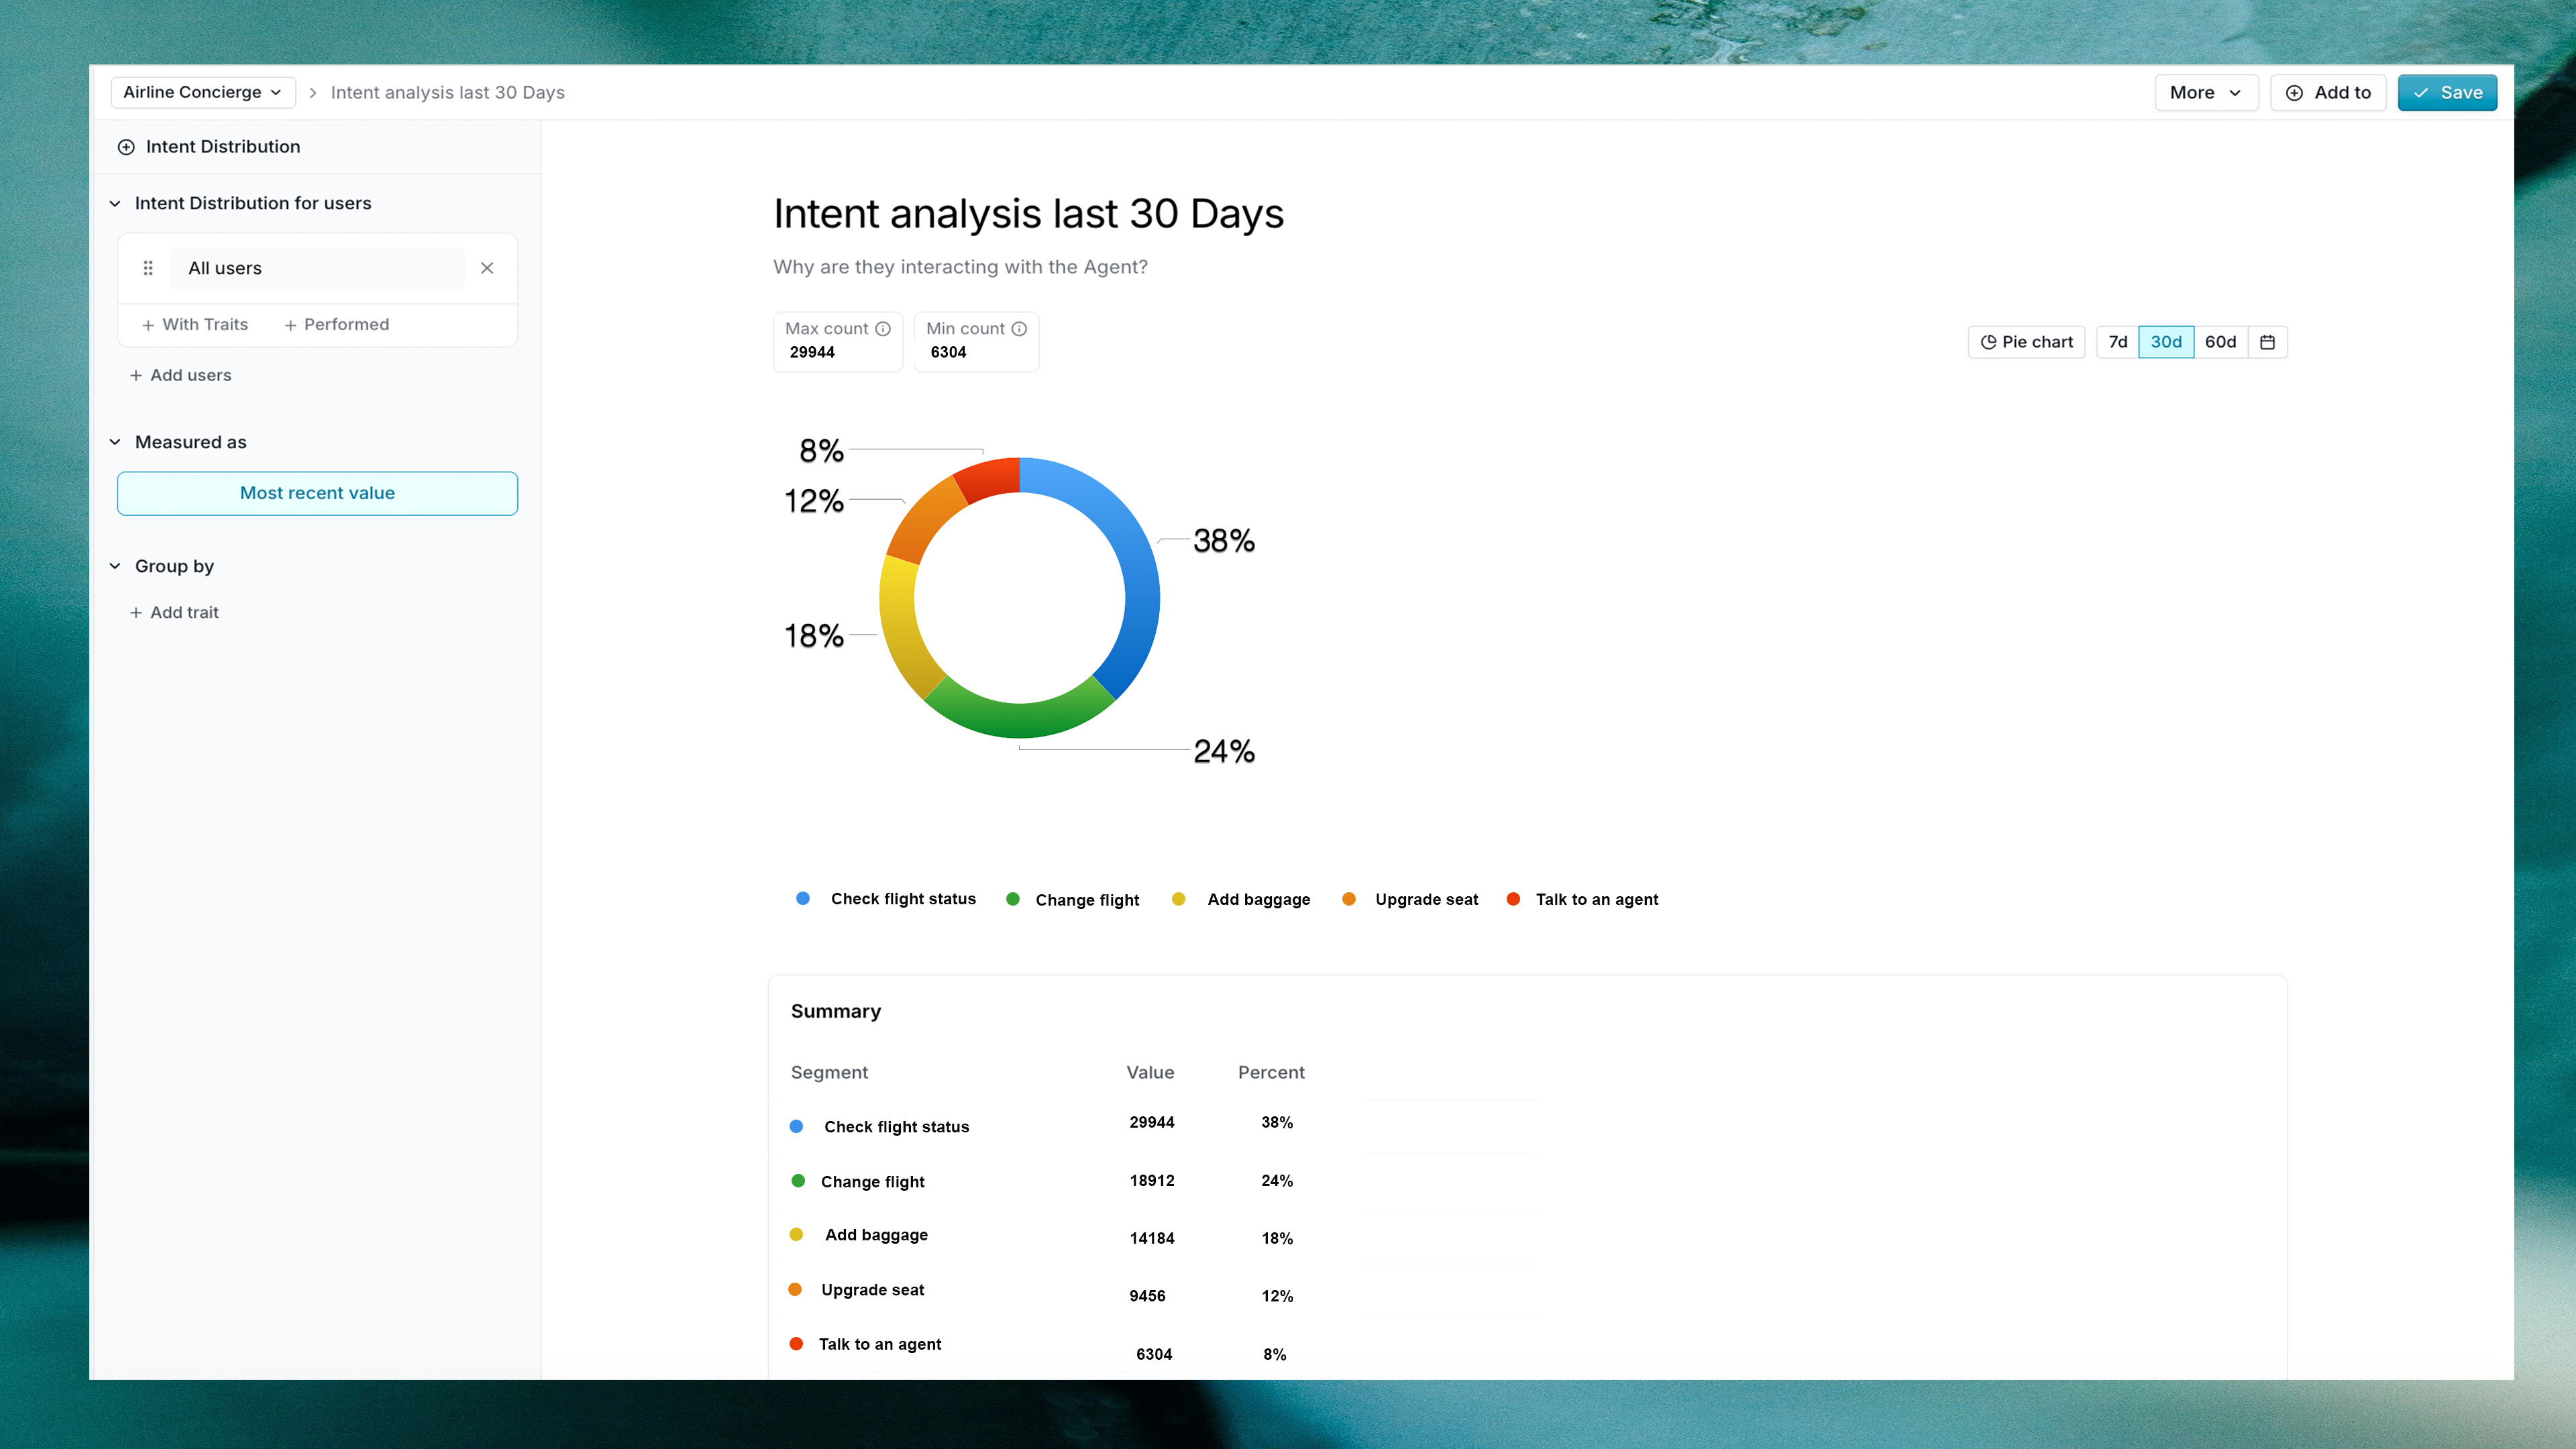Select the 60d time range
Image resolution: width=2576 pixels, height=1449 pixels.
(x=2220, y=342)
